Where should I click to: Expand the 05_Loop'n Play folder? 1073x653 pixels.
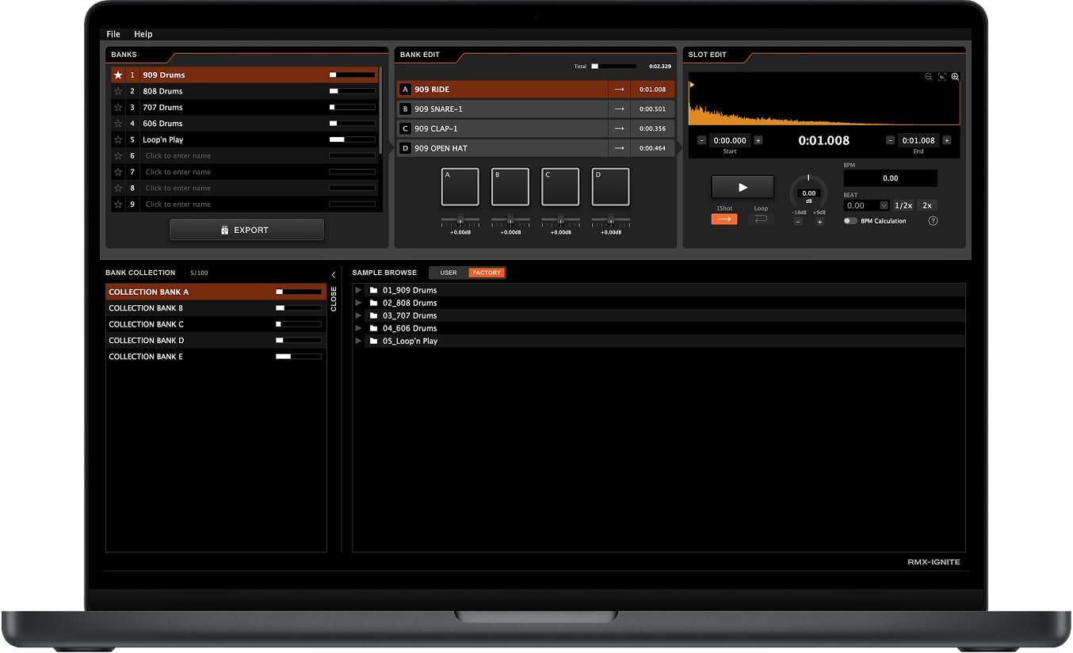click(x=359, y=341)
